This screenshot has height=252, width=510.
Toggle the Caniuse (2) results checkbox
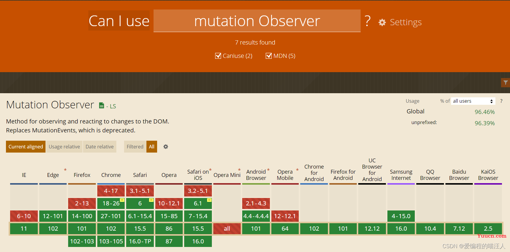pos(218,56)
